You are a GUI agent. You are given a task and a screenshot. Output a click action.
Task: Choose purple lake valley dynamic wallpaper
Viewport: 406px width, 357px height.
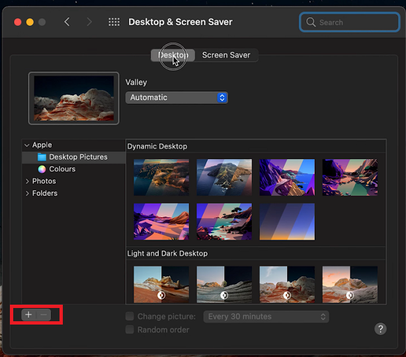(x=350, y=178)
